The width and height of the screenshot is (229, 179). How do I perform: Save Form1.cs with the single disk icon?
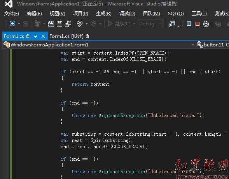tap(59, 23)
